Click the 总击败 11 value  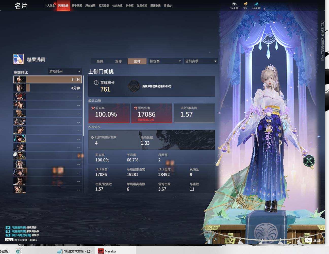click(x=192, y=189)
